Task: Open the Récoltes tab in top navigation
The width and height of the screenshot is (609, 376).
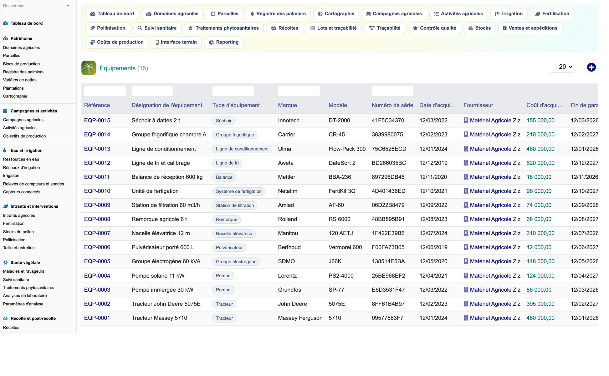Action: pos(284,28)
